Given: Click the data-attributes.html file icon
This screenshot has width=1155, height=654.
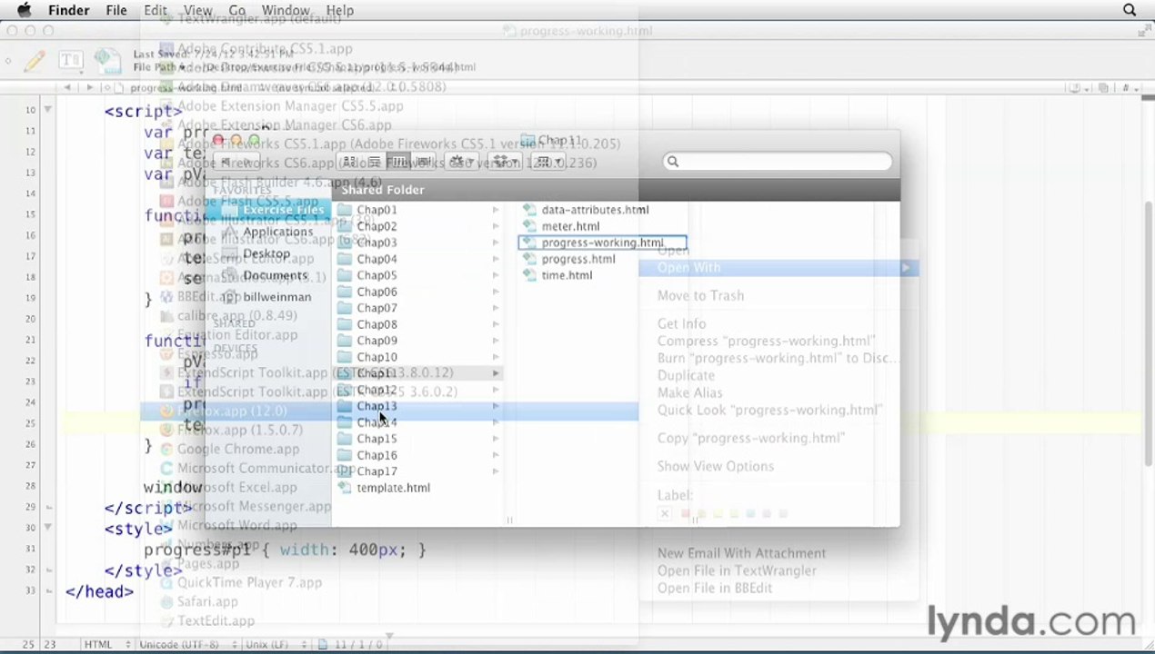Looking at the screenshot, I should click(530, 210).
